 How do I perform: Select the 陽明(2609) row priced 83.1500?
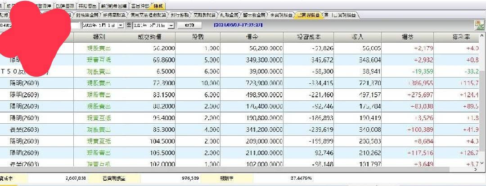coord(239,95)
